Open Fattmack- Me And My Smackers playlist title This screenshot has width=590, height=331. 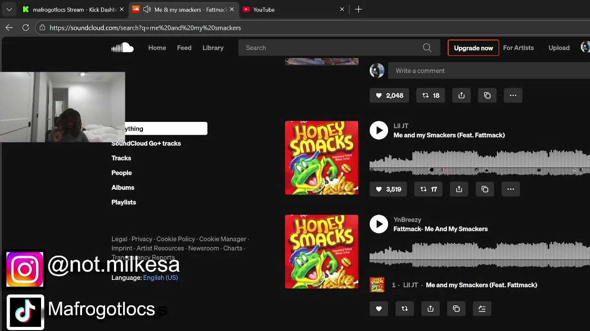[x=441, y=229]
